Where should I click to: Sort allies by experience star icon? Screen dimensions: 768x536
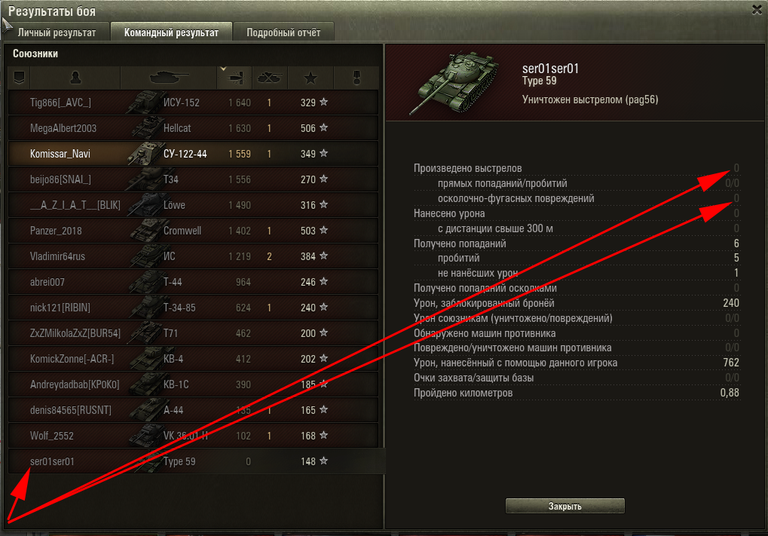pyautogui.click(x=311, y=78)
